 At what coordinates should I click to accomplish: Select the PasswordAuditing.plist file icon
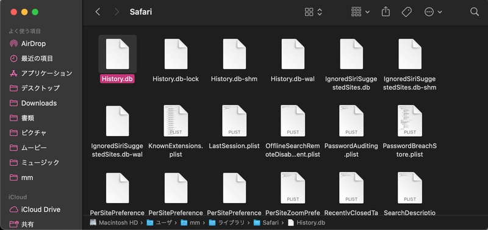351,121
